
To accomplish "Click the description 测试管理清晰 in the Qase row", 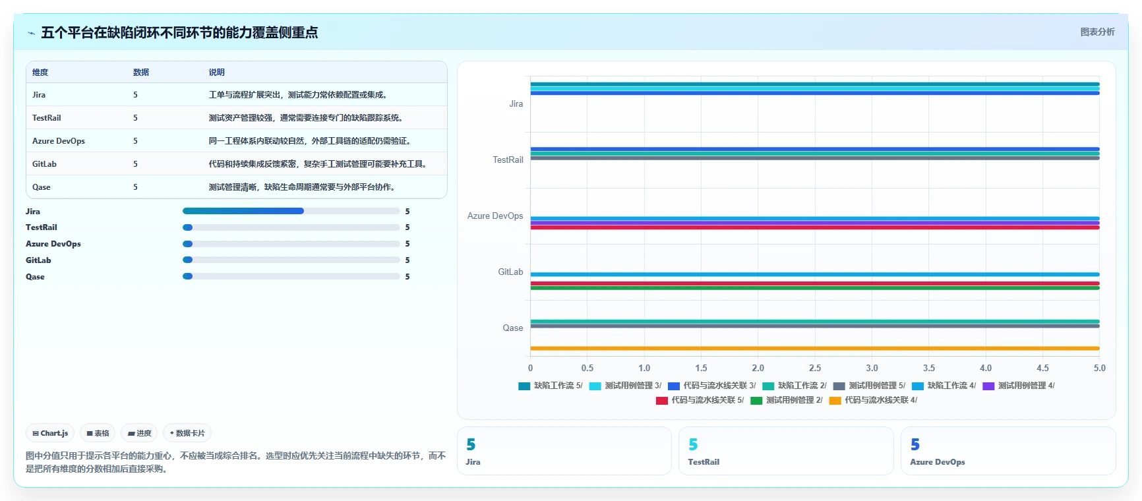I will [x=233, y=187].
